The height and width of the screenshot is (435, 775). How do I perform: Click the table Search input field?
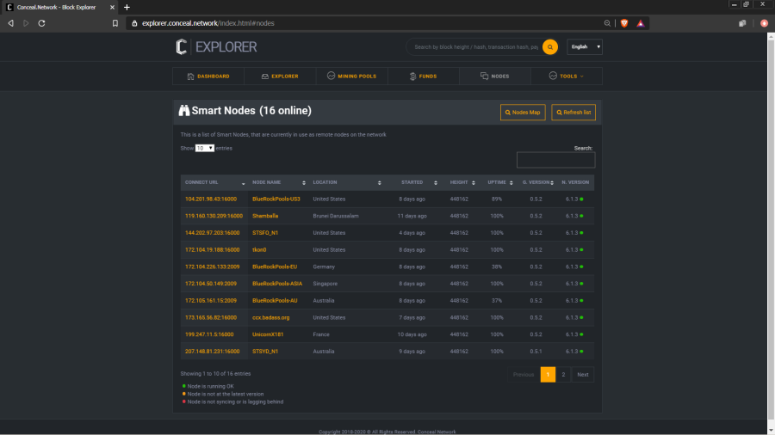pos(555,160)
